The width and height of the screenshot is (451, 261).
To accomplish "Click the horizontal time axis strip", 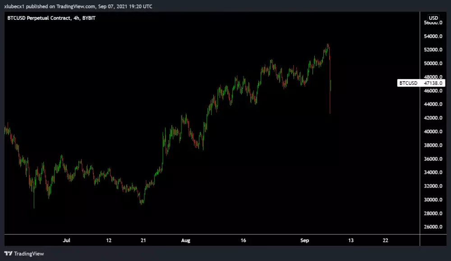I will tap(212, 240).
